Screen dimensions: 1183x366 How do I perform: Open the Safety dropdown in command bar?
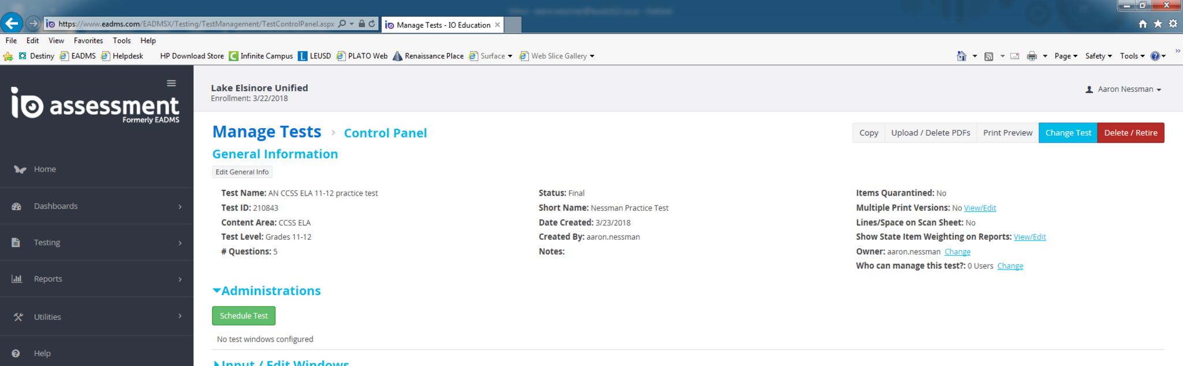pyautogui.click(x=1098, y=56)
